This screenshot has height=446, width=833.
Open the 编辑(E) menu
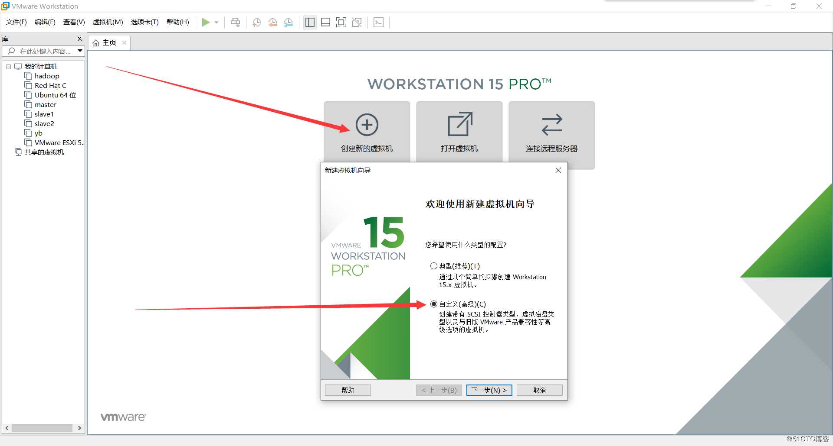[45, 22]
